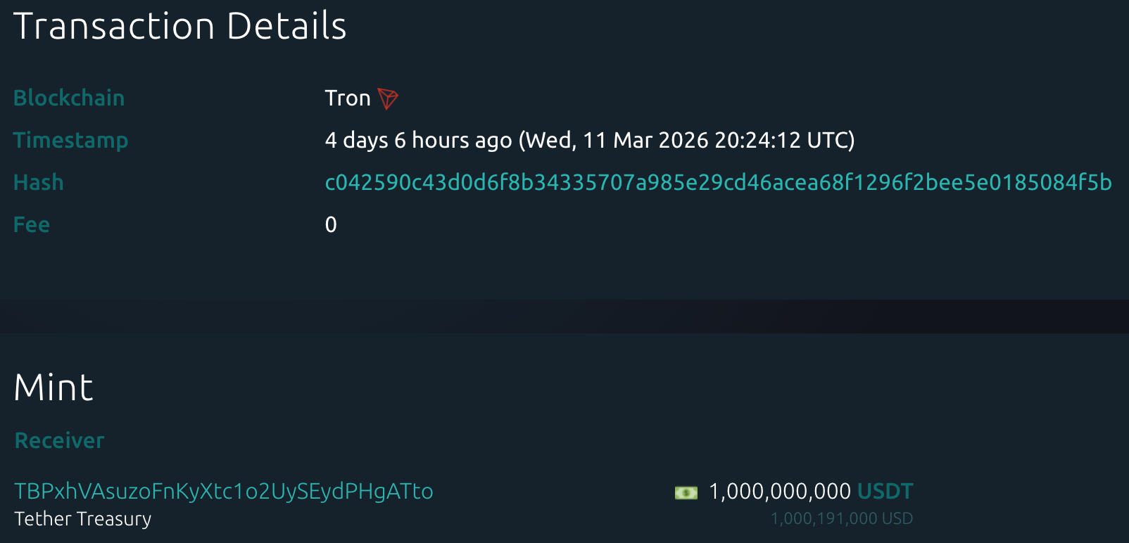The image size is (1129, 543).
Task: Click the dark divider band above Mint
Action: (x=564, y=317)
